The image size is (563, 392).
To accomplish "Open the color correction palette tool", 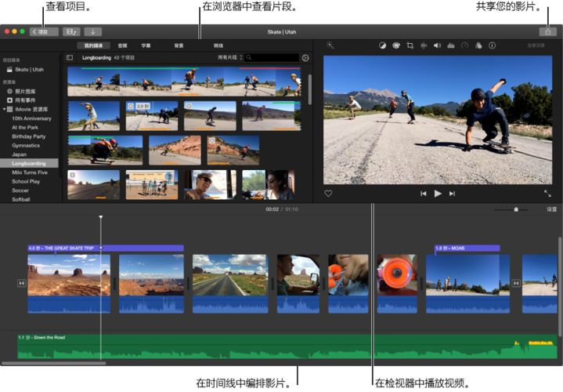I will click(x=395, y=46).
